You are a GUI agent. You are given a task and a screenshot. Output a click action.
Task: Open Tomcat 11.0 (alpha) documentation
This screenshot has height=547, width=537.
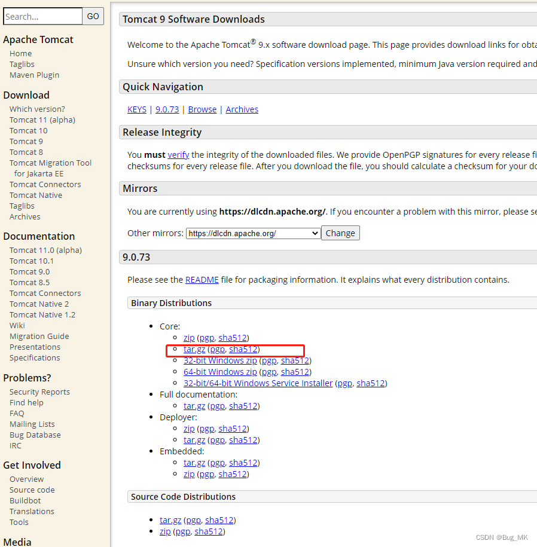(45, 250)
